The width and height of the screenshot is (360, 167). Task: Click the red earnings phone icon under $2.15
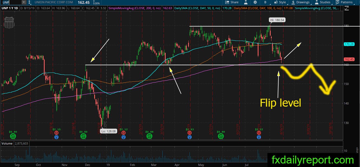coord(56,133)
